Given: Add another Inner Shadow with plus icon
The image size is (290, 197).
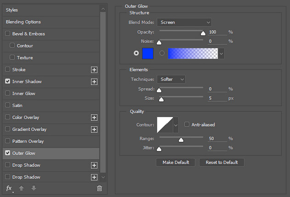Looking at the screenshot, I should 94,82.
